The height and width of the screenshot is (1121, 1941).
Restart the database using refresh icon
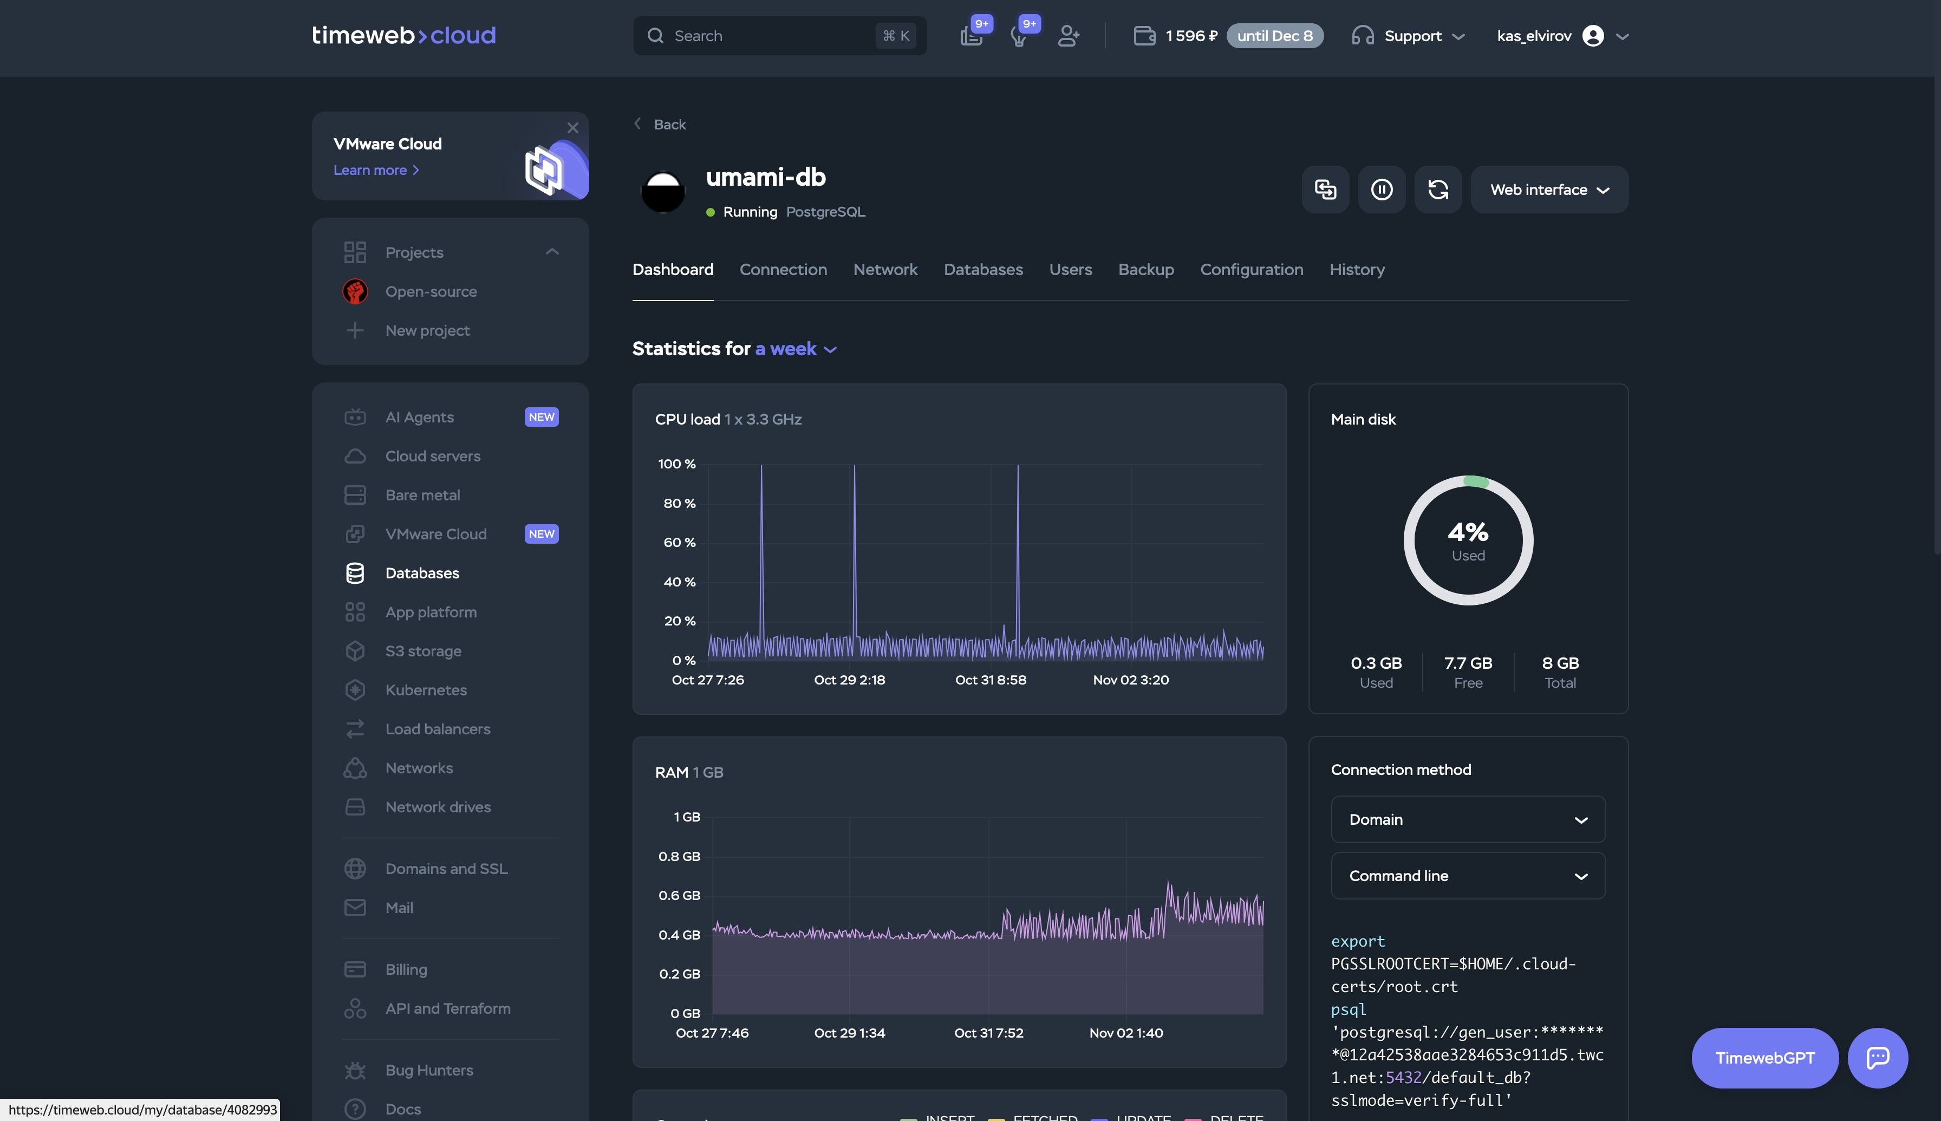pos(1438,190)
